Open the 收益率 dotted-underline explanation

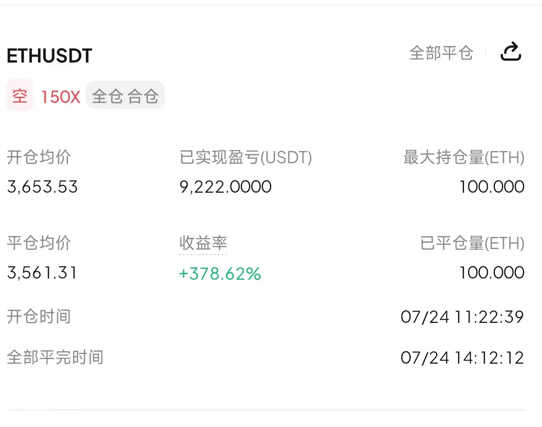coord(203,244)
